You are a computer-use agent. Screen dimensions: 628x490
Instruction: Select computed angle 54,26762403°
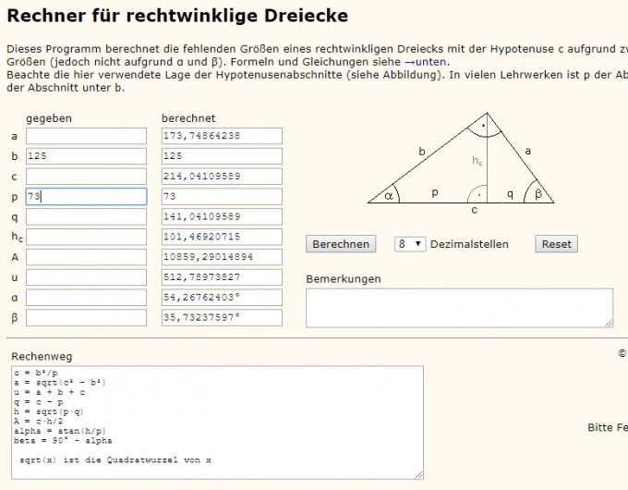(x=222, y=298)
